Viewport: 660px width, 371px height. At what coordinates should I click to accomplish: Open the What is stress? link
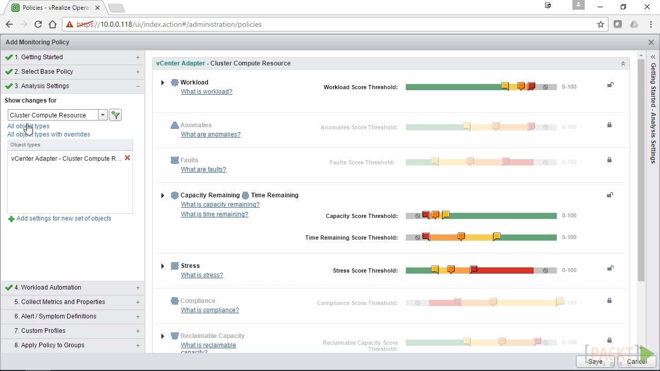[x=202, y=275]
